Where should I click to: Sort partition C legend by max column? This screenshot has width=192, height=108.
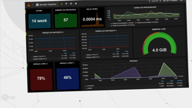pos(73,53)
